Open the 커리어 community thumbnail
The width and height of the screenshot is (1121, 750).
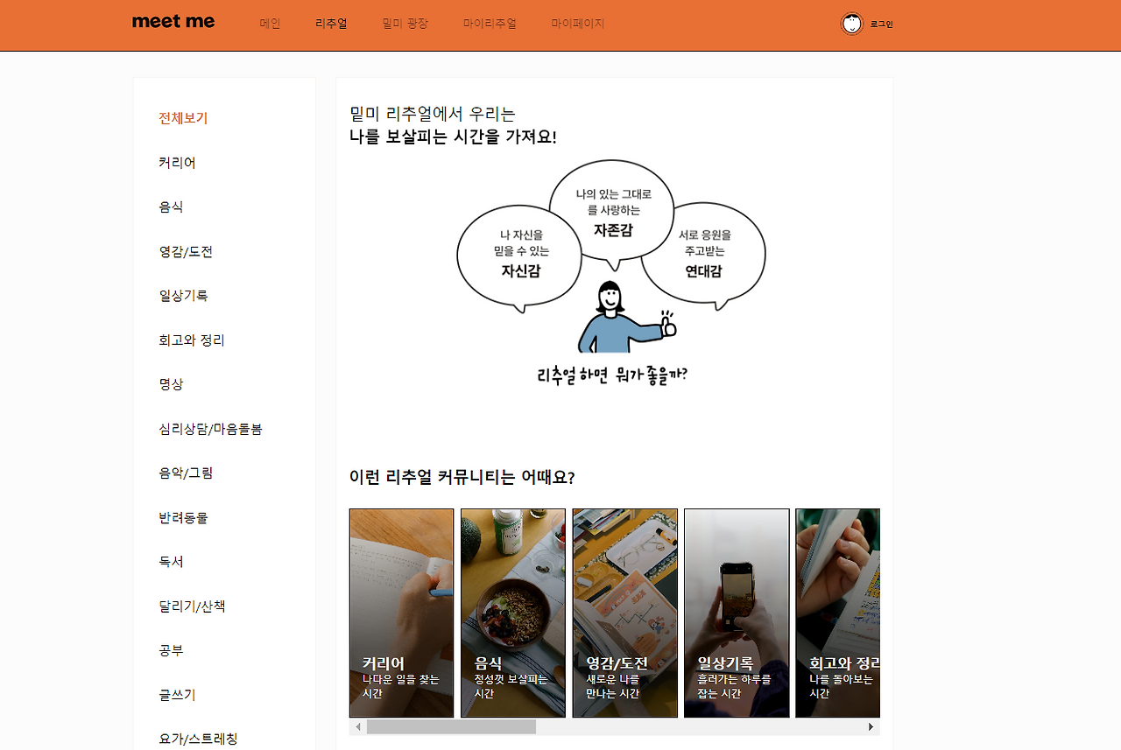tap(401, 613)
